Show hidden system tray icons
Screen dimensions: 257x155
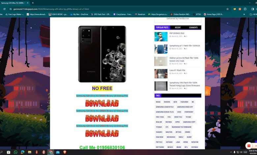coord(231,152)
